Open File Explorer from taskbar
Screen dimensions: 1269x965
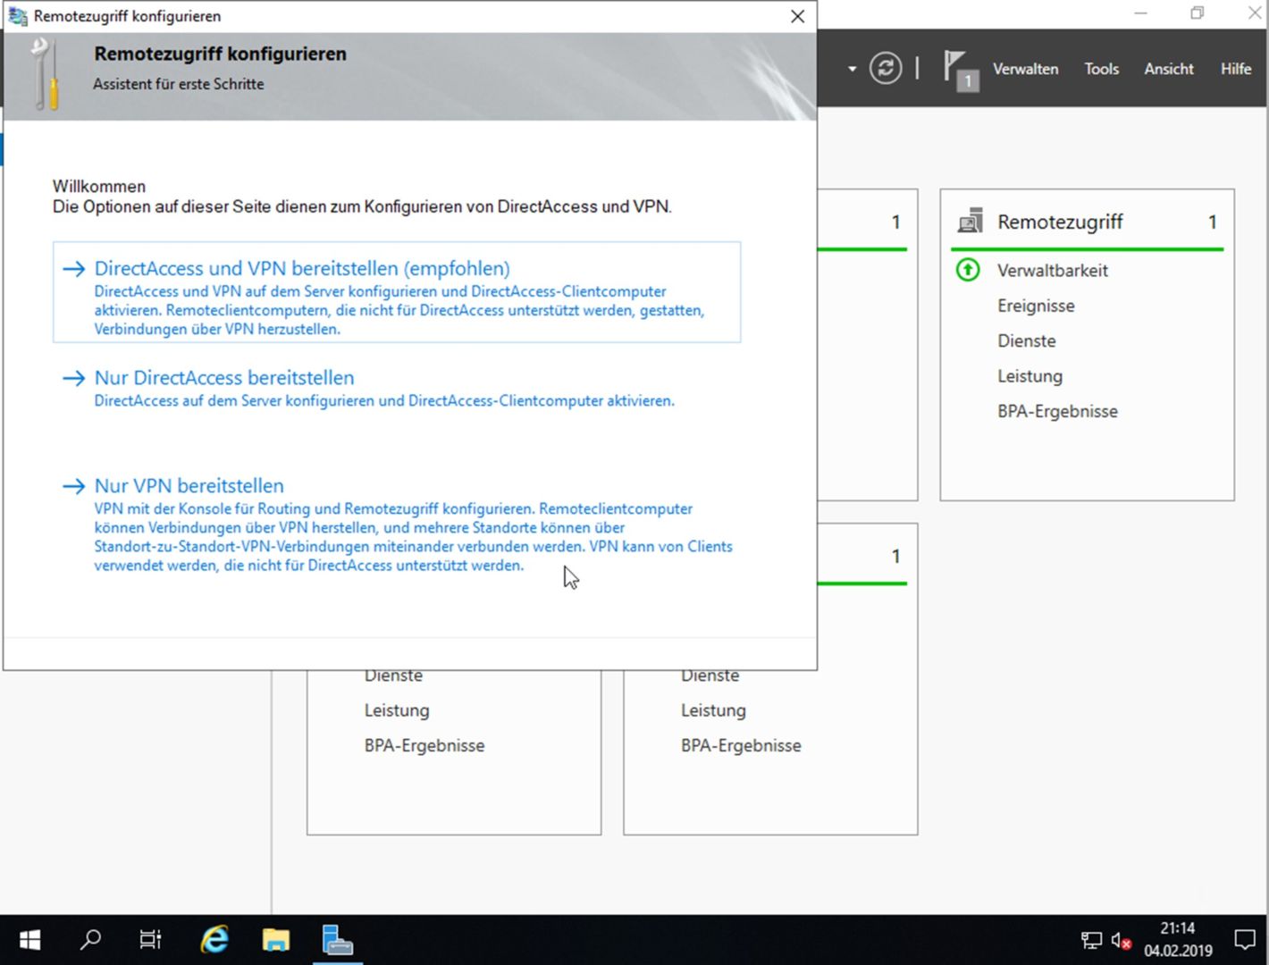[276, 940]
